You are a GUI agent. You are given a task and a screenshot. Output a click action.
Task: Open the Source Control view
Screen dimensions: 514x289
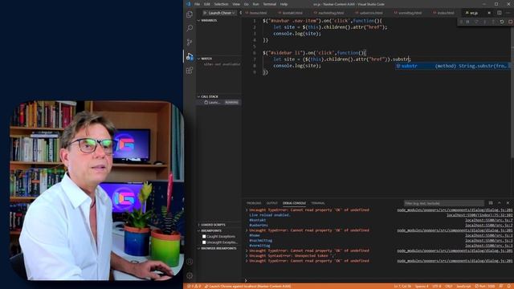click(190, 43)
